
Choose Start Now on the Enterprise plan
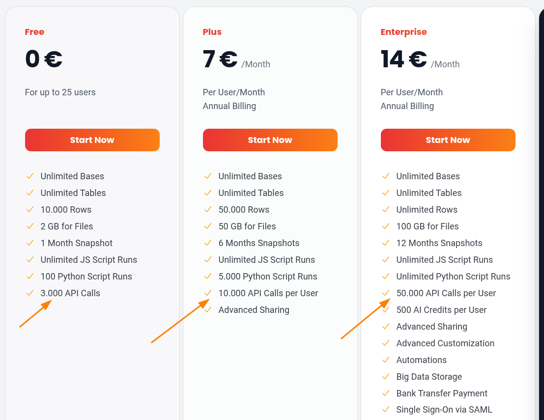click(x=448, y=140)
